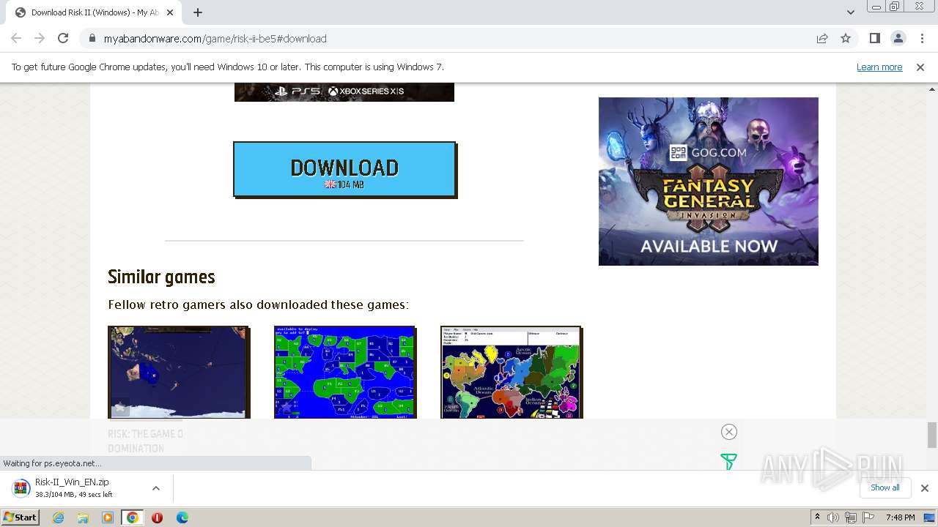938x527 pixels.
Task: Open the Chrome three-dot menu
Action: point(921,39)
